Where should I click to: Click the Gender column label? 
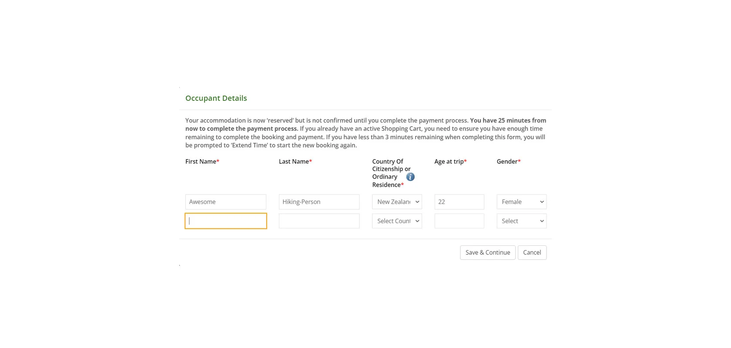pyautogui.click(x=509, y=161)
